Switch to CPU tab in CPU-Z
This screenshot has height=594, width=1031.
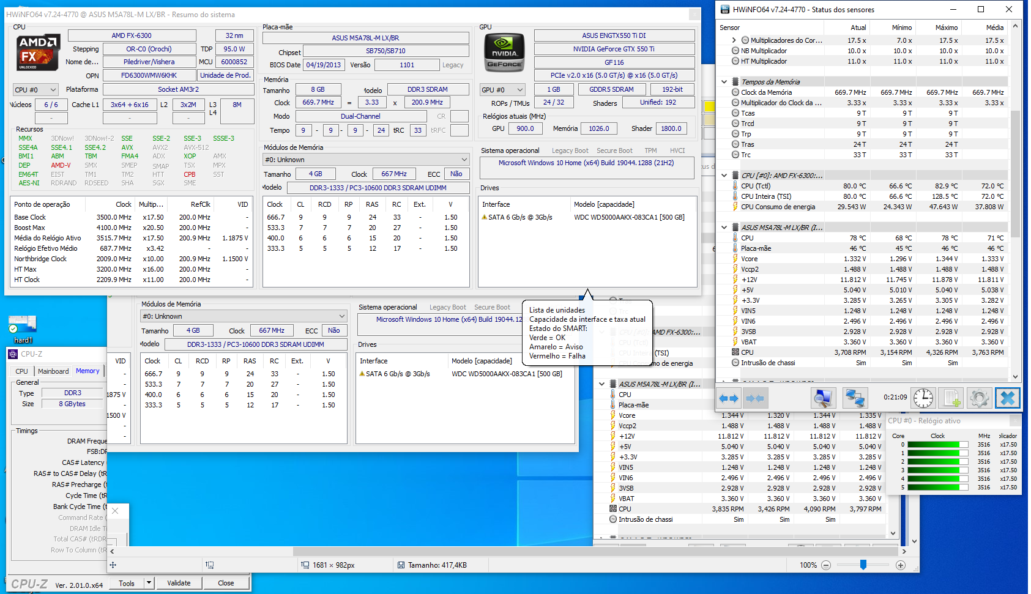click(22, 371)
